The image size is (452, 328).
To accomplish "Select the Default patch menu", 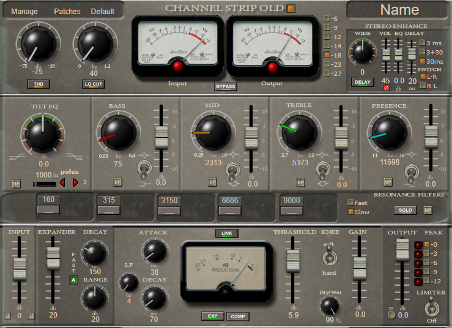I will [103, 11].
